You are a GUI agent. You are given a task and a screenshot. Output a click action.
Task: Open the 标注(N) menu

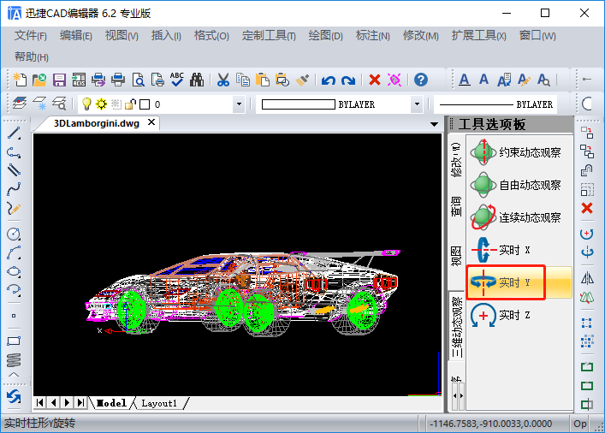pos(373,36)
